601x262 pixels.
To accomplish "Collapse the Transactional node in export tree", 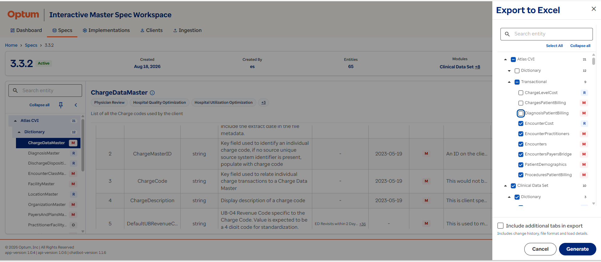I will pos(509,82).
